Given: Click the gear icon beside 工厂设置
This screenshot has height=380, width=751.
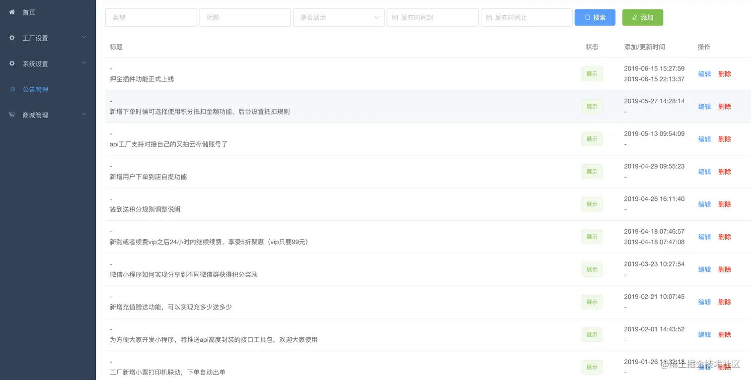Looking at the screenshot, I should pyautogui.click(x=12, y=38).
